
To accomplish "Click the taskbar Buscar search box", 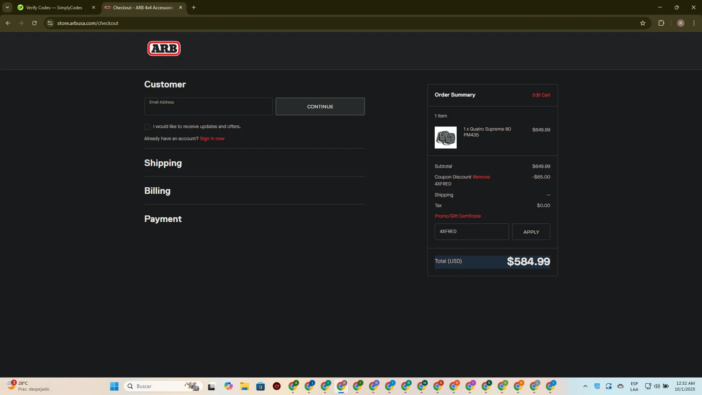I will (162, 386).
